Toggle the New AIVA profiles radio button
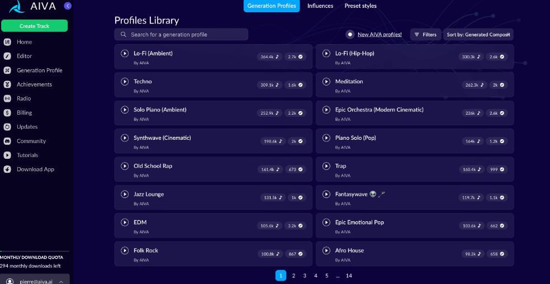The width and height of the screenshot is (550, 284). pos(350,35)
